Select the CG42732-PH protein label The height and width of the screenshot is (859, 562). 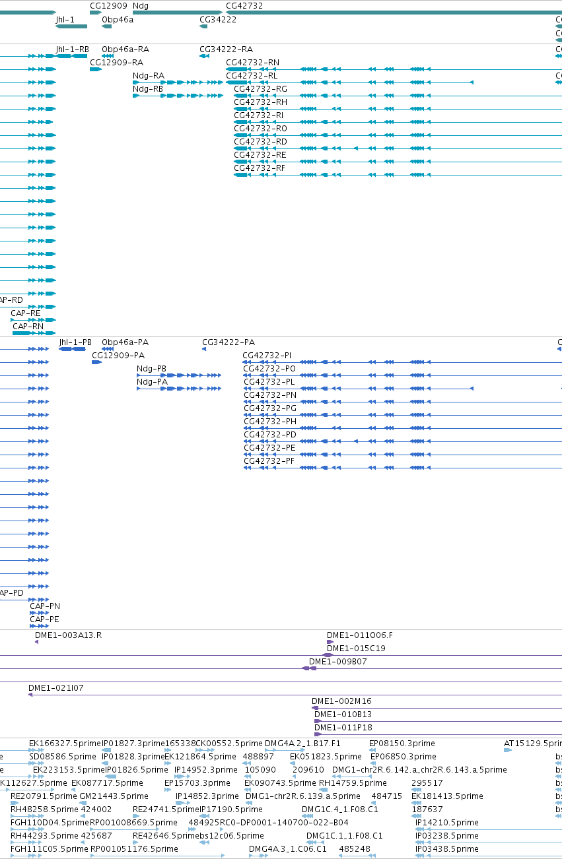[270, 422]
